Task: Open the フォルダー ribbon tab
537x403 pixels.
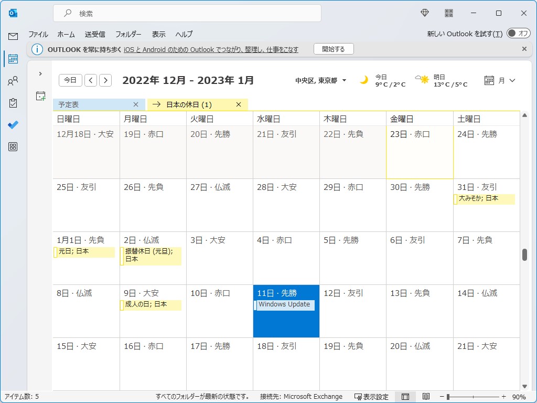Action: pos(128,34)
